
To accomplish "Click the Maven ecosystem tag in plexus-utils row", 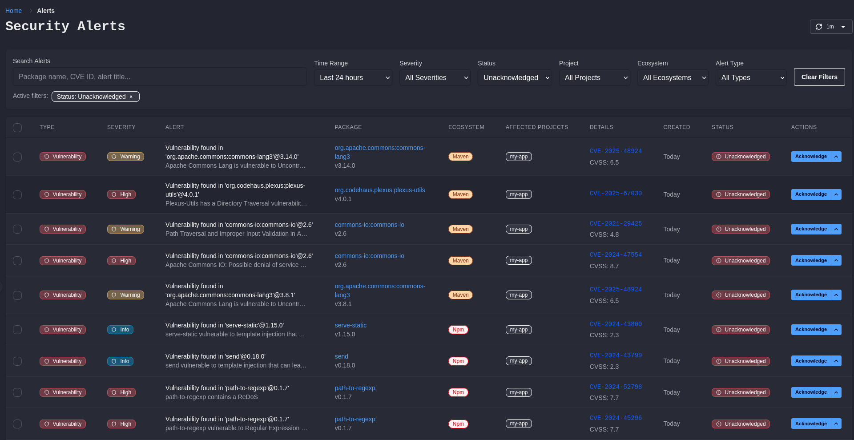I will point(460,194).
